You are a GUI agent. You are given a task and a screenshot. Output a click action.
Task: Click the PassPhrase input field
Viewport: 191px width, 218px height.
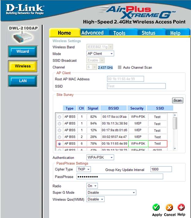(x=120, y=177)
